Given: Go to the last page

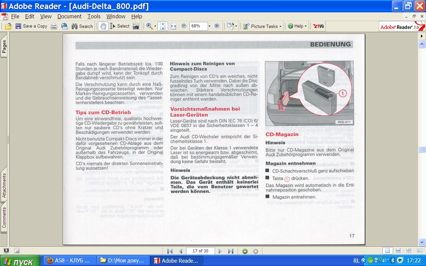Looking at the screenshot, I should click(x=231, y=251).
